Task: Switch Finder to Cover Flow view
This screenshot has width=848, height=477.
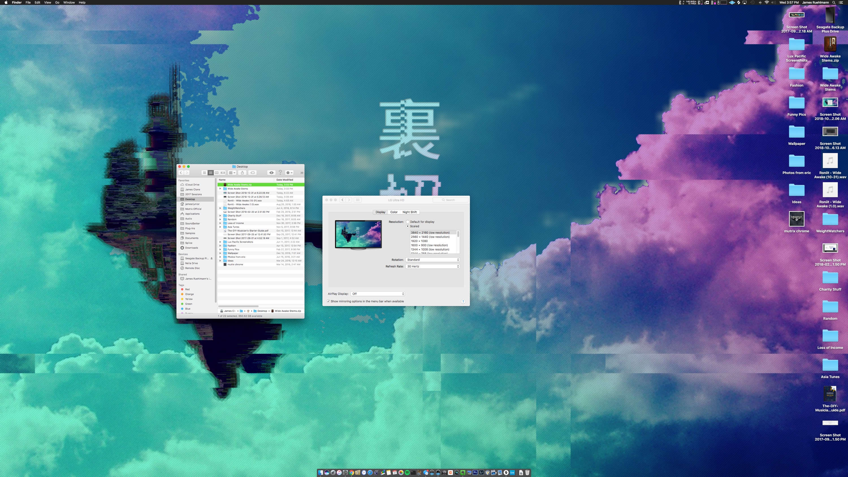Action: [223, 173]
